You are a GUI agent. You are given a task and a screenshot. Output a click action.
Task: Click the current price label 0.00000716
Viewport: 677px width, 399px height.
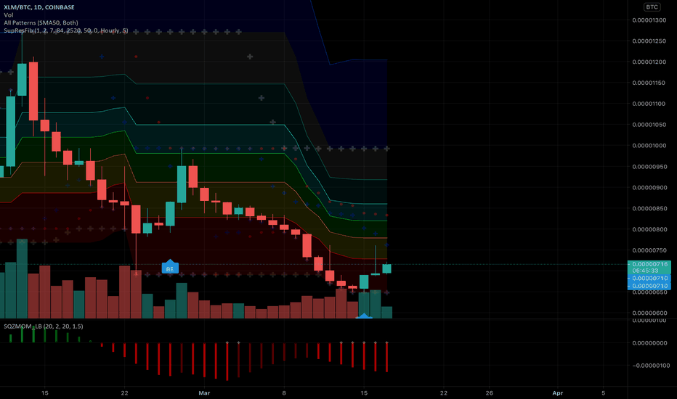[650, 264]
